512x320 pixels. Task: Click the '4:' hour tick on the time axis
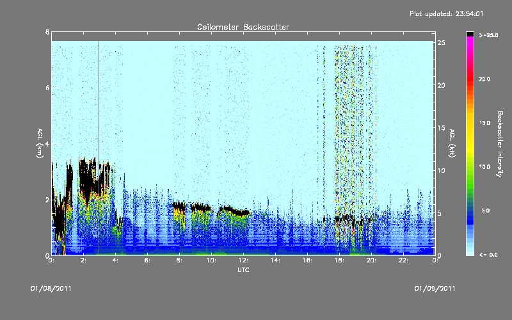pyautogui.click(x=115, y=260)
